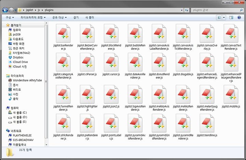The image size is (246, 160).
Task: Go back with the Back arrow button
Action: [x=5, y=10]
